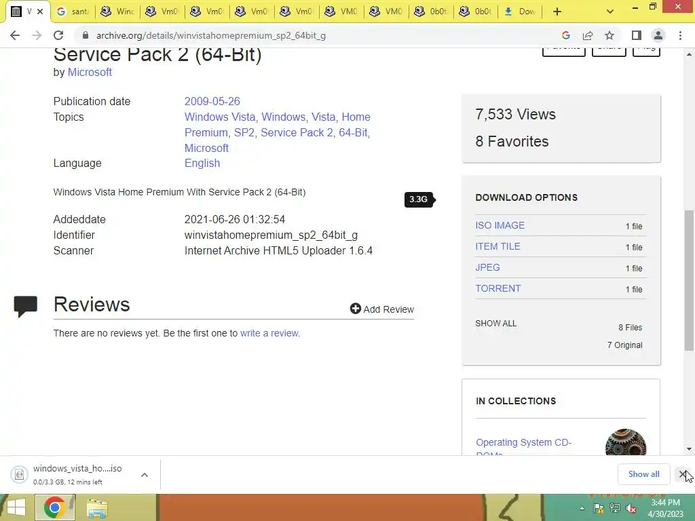Open the side panel icon

click(x=637, y=35)
